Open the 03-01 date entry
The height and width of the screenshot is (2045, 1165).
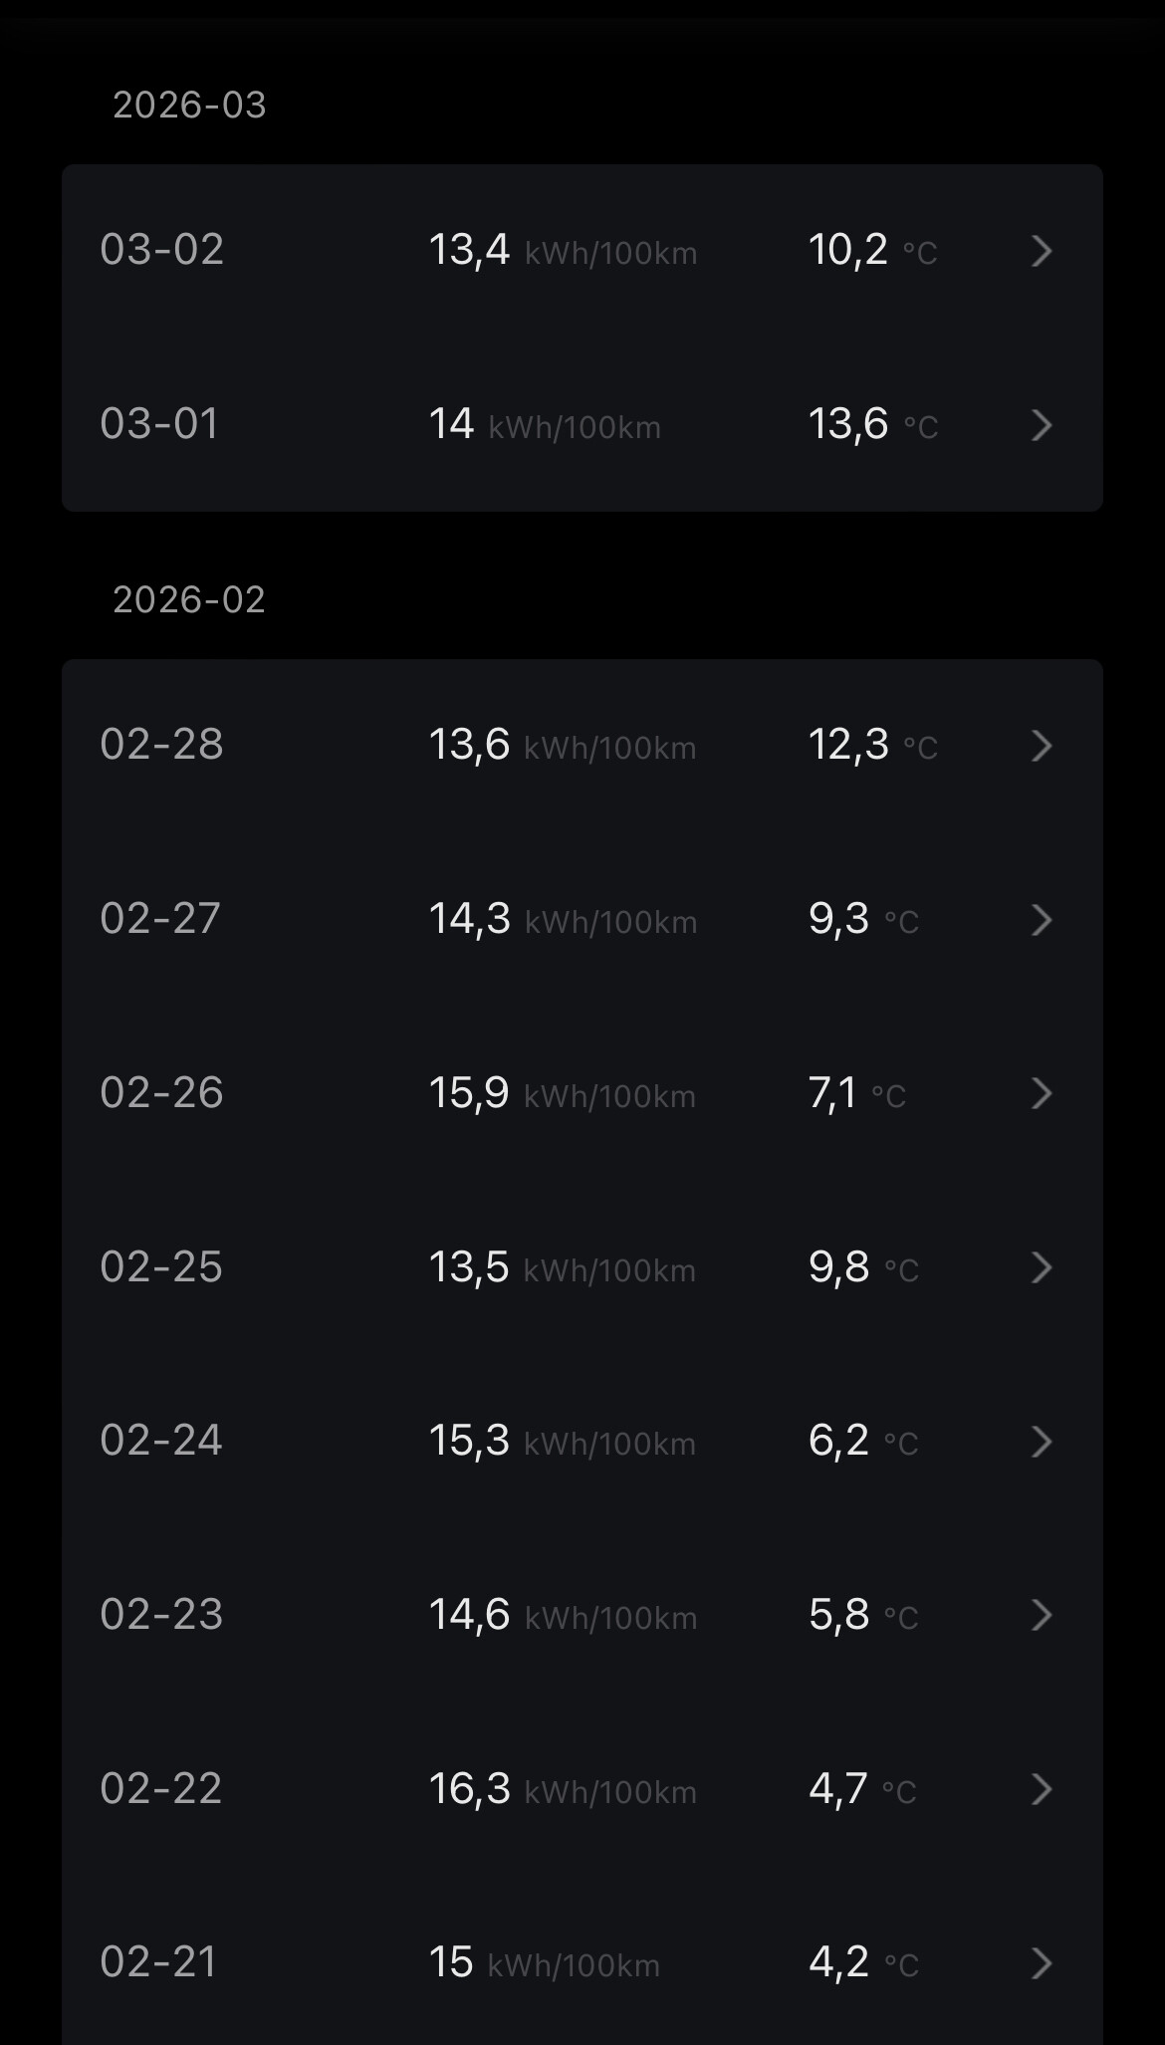click(159, 423)
